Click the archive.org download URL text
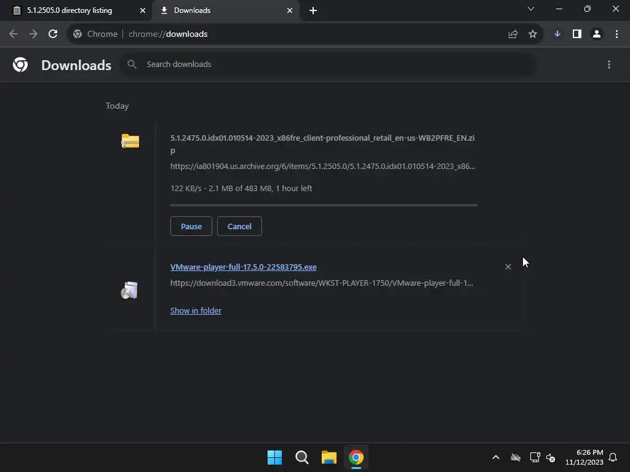Viewport: 630px width, 472px height. click(x=322, y=166)
